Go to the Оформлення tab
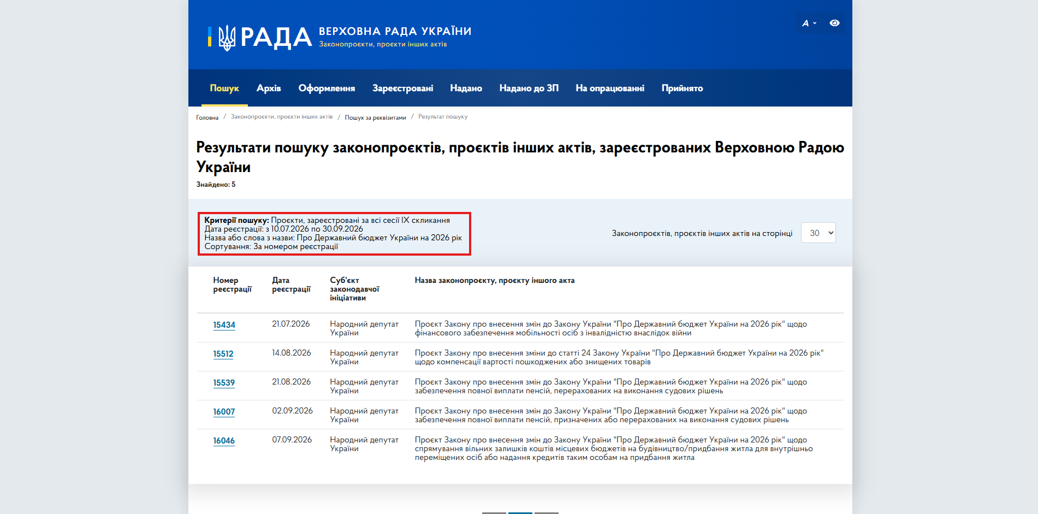The width and height of the screenshot is (1038, 514). click(x=327, y=88)
